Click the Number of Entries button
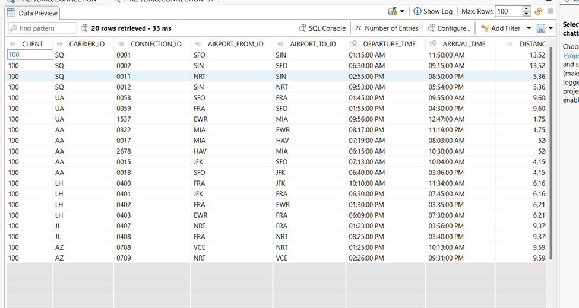Screen dimensions: 579x308 click(387, 28)
